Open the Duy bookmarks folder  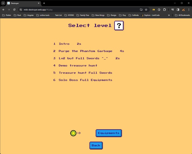(x=122, y=15)
